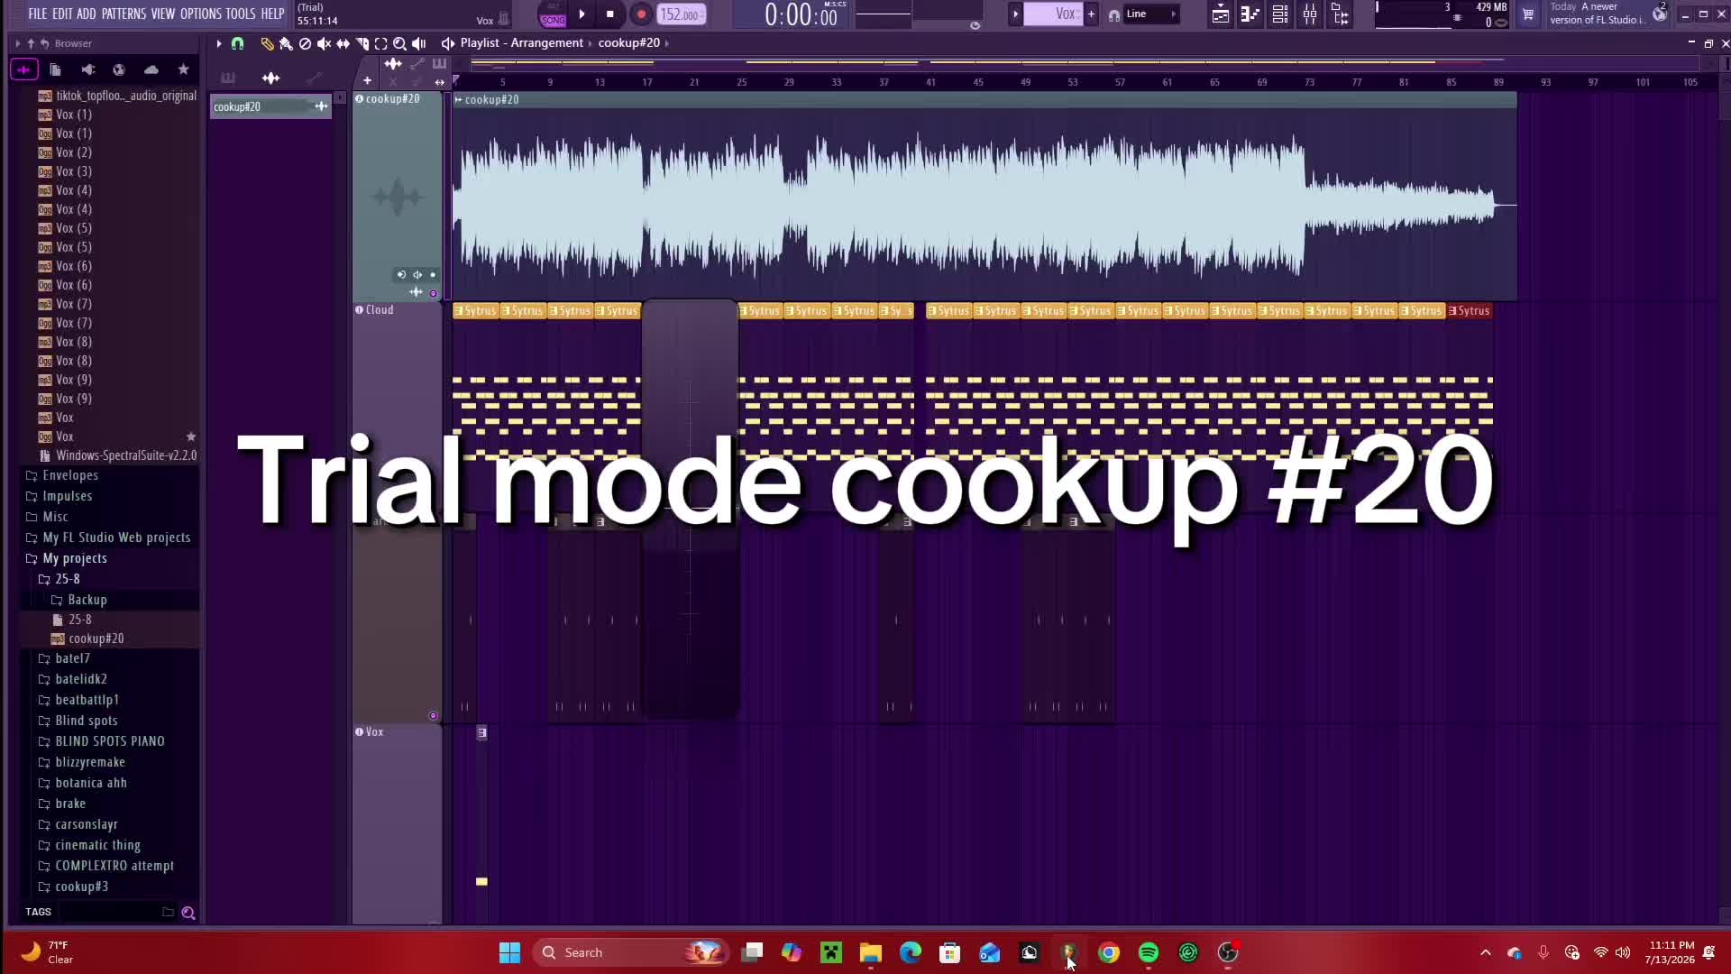Toggle the star on the Vox browser item

pos(190,436)
